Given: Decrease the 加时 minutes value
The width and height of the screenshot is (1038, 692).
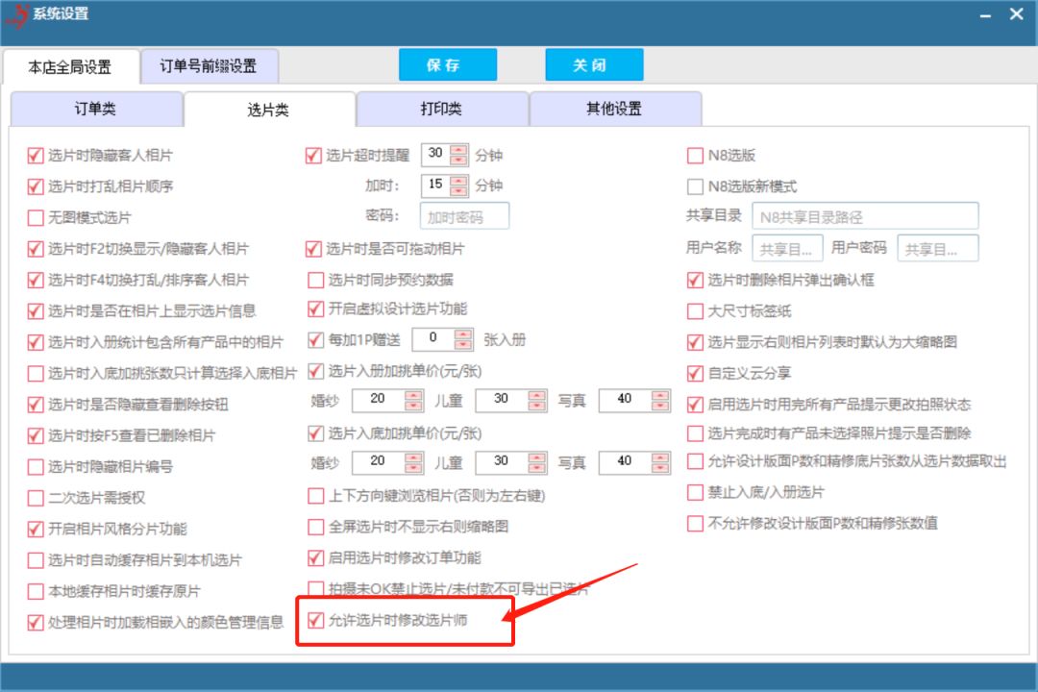Looking at the screenshot, I should (x=458, y=189).
